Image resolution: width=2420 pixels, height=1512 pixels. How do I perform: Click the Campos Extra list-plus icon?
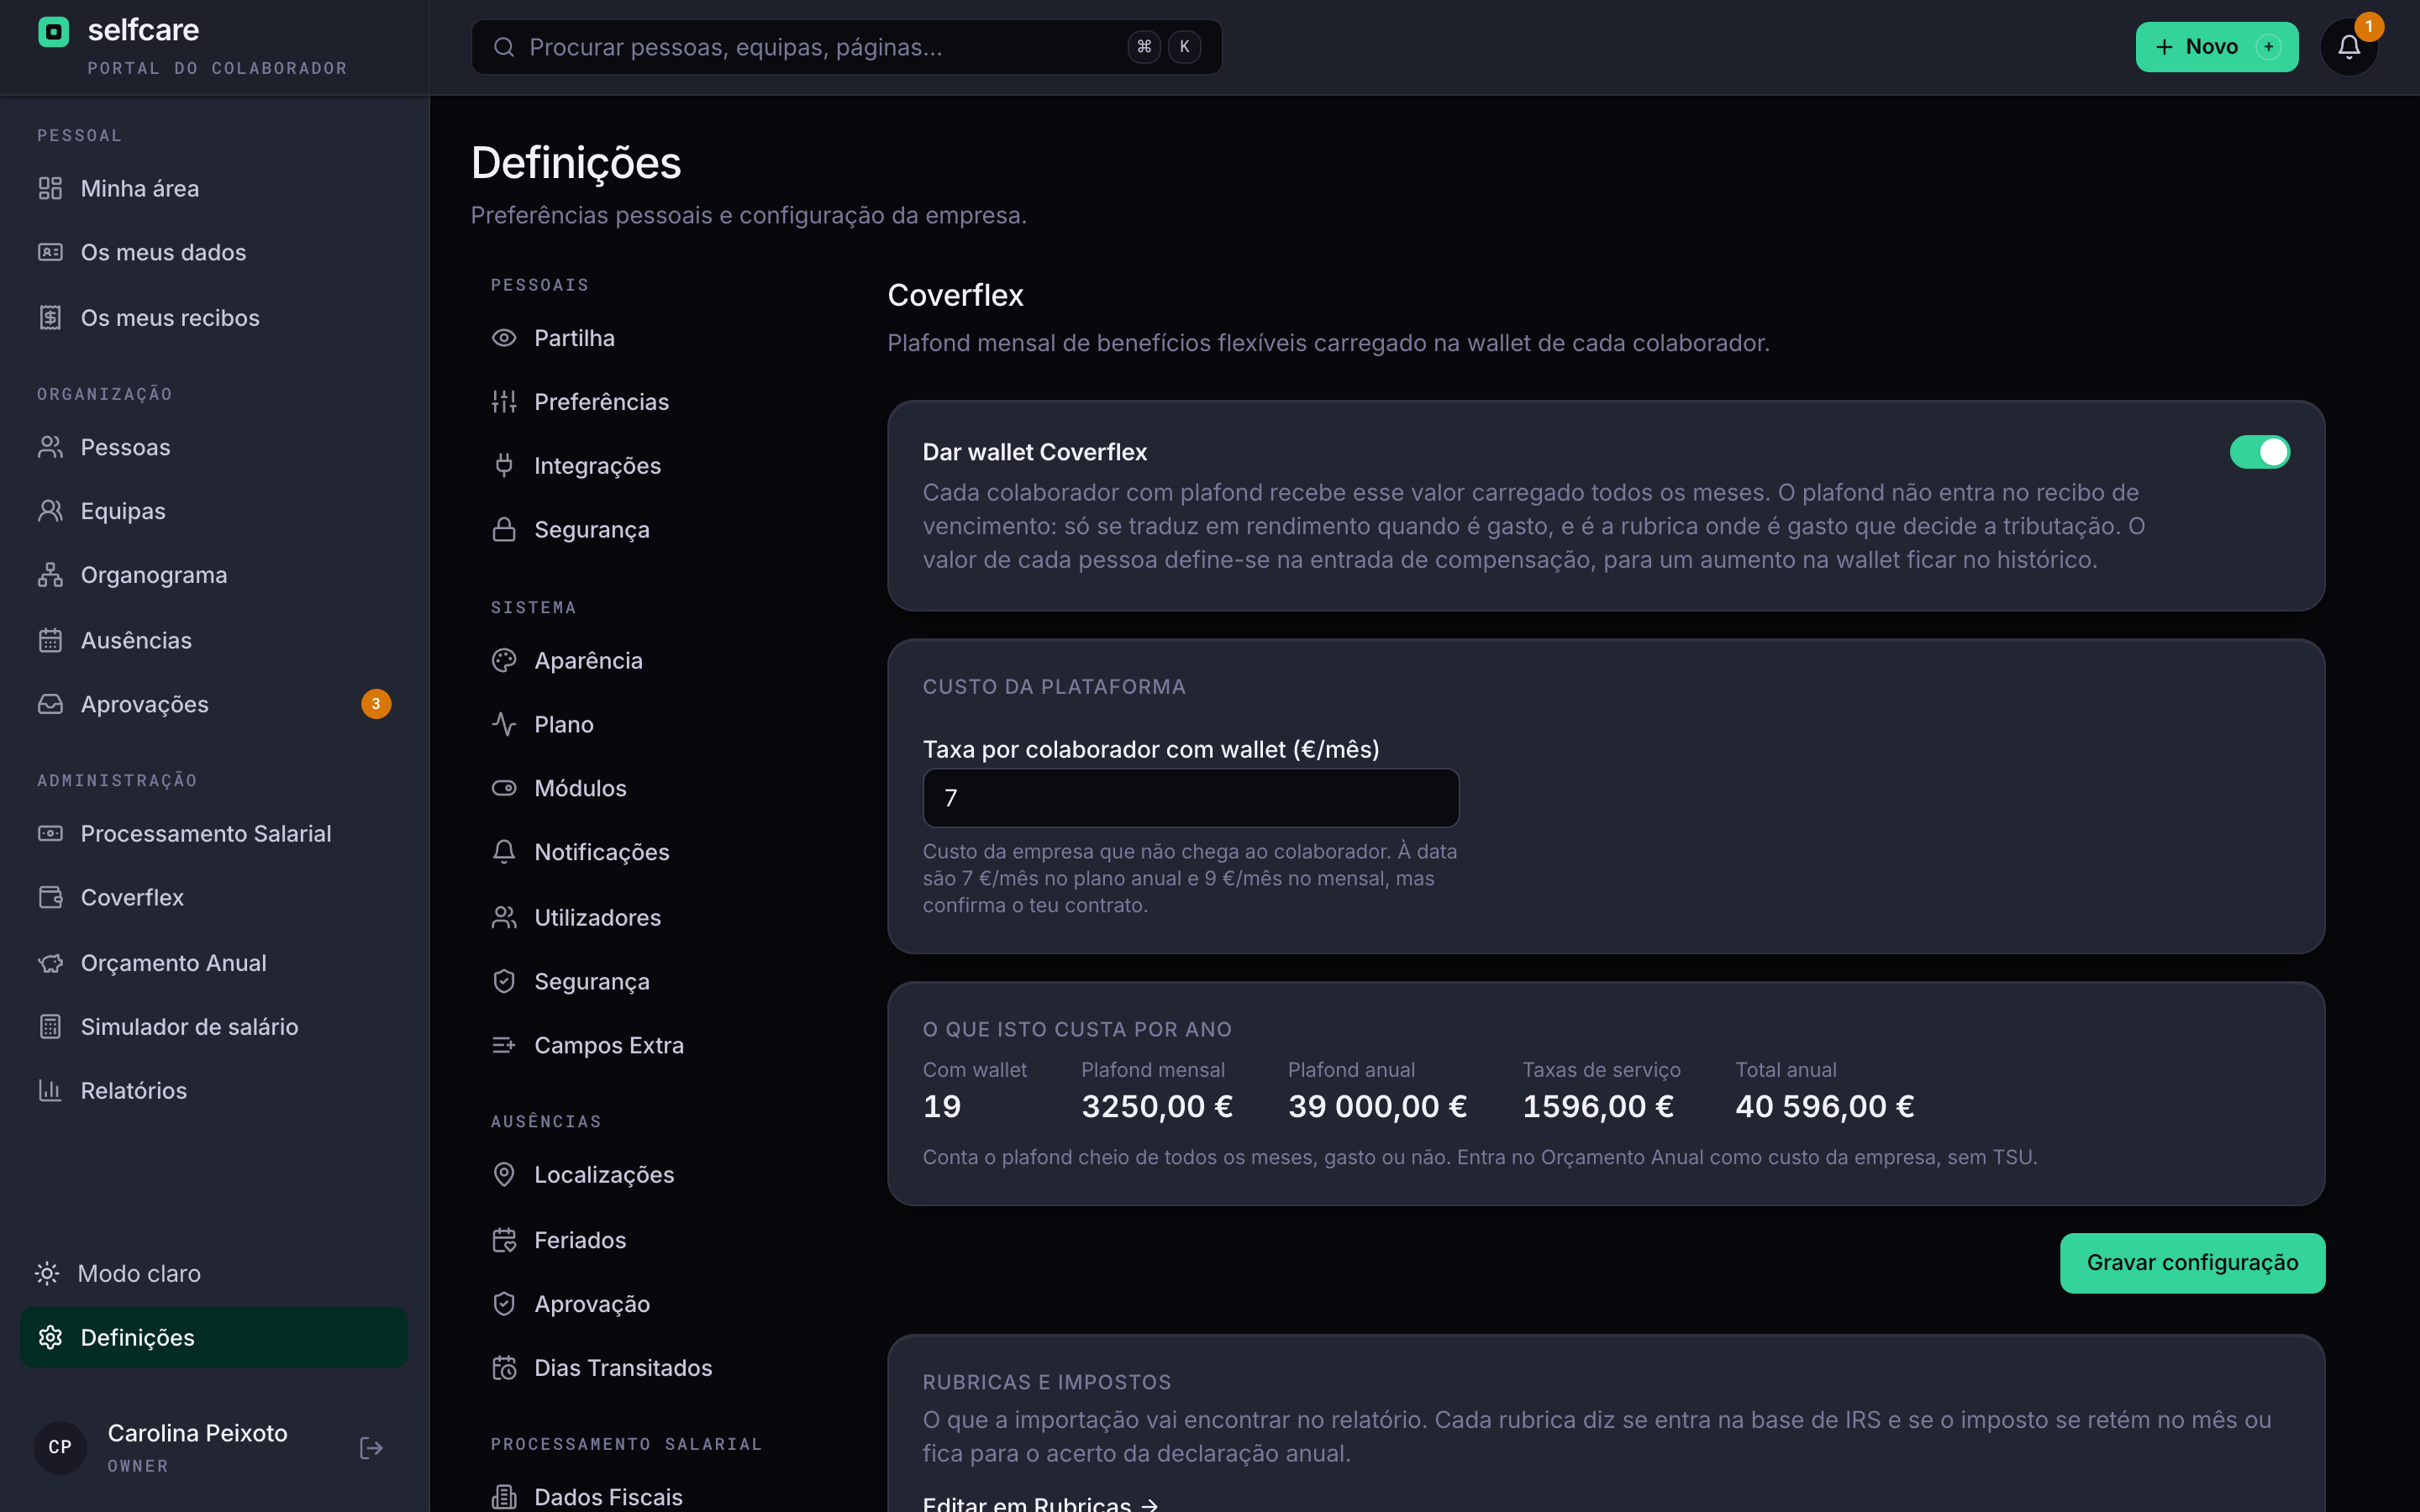(504, 1045)
